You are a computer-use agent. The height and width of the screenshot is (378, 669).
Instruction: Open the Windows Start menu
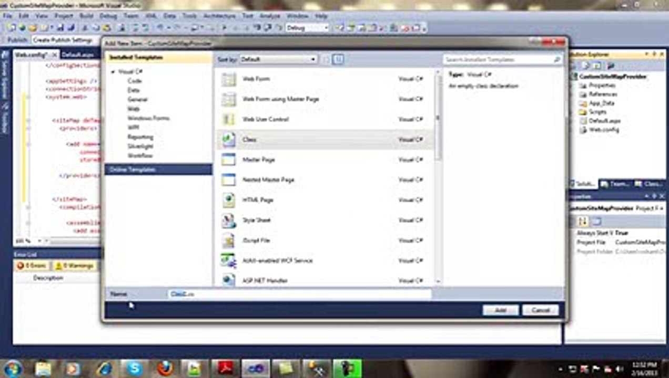(12, 368)
